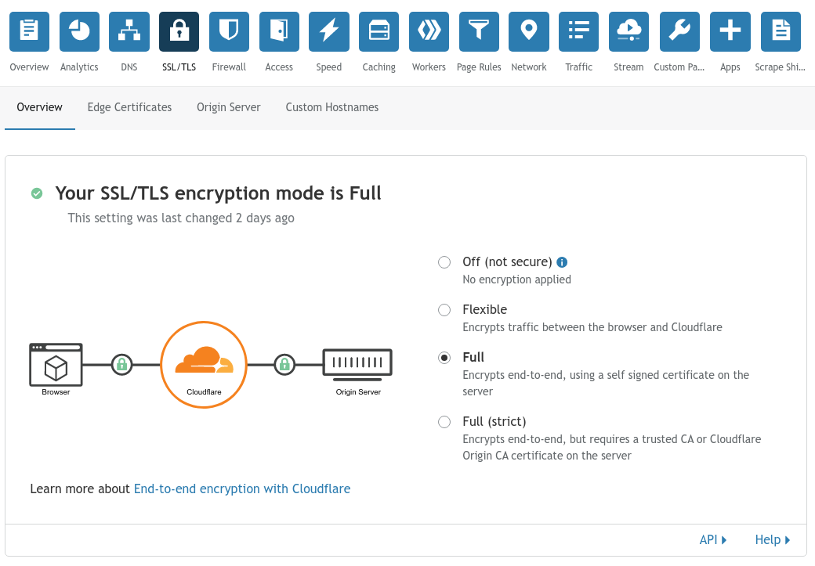Open the Speed lightning bolt icon
The width and height of the screenshot is (815, 566).
[329, 31]
